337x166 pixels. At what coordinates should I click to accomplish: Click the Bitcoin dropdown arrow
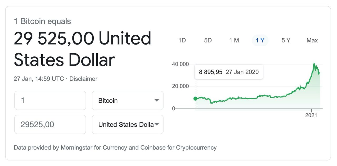(x=157, y=100)
